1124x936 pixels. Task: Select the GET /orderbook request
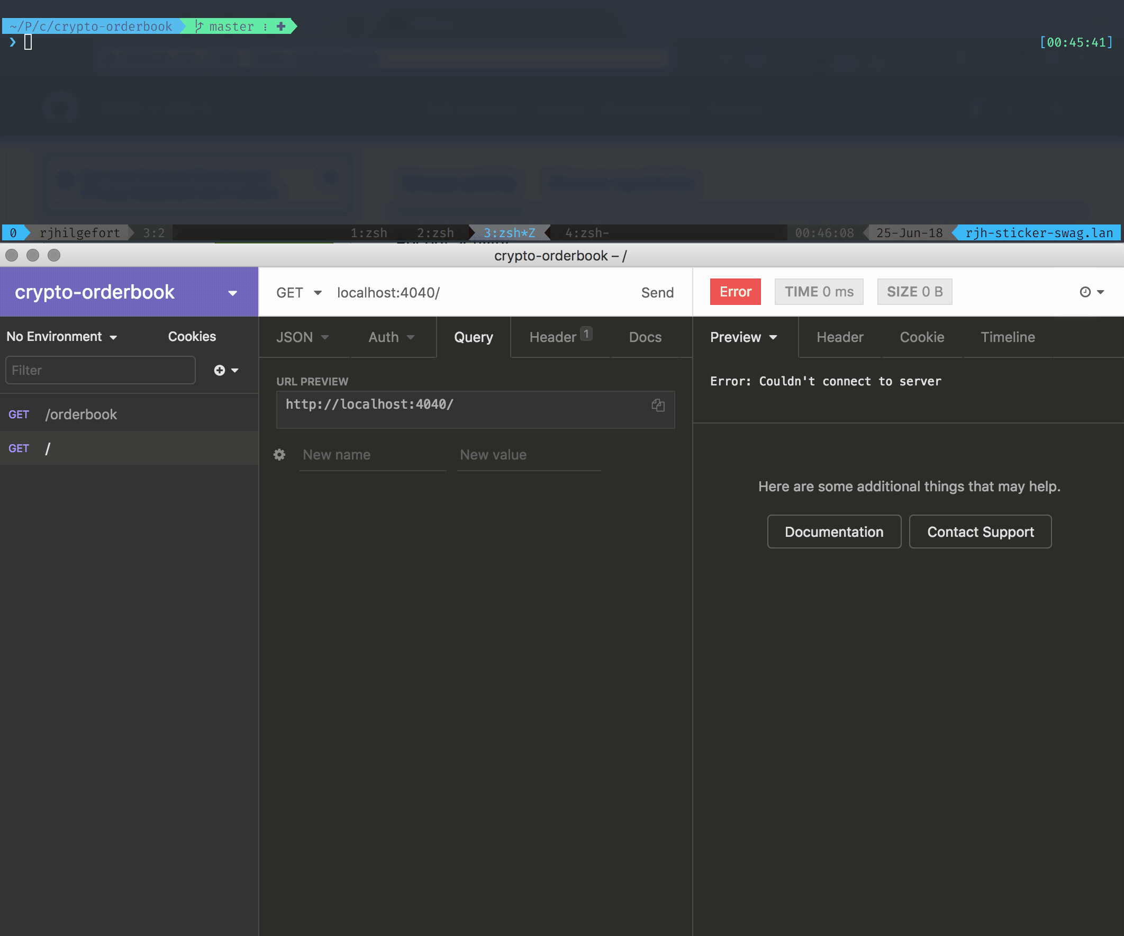pyautogui.click(x=80, y=415)
